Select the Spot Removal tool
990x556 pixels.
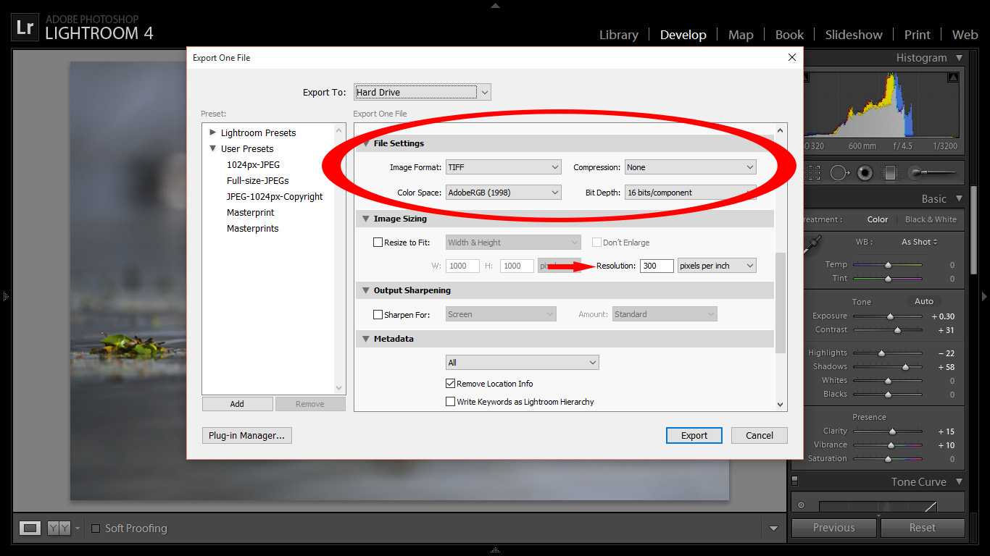click(x=839, y=172)
